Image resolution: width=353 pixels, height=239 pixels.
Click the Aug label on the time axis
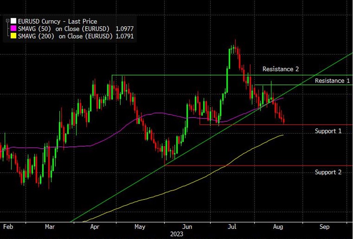pos(278,227)
